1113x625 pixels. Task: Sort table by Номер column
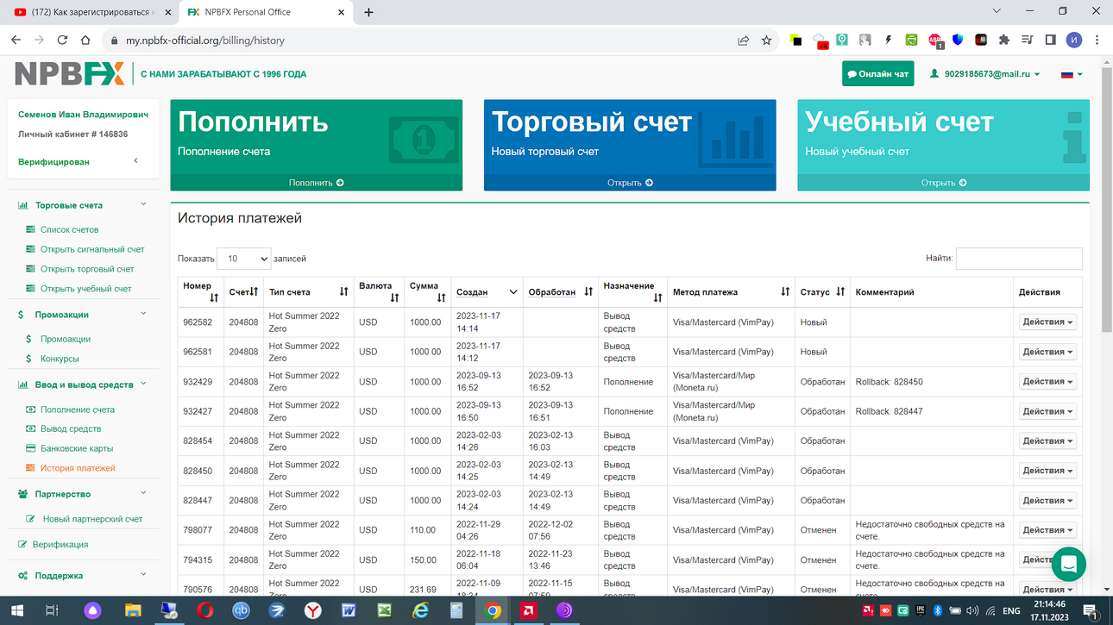pyautogui.click(x=201, y=291)
